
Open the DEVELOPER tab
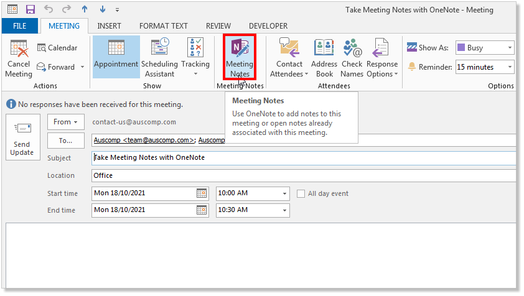click(x=268, y=25)
